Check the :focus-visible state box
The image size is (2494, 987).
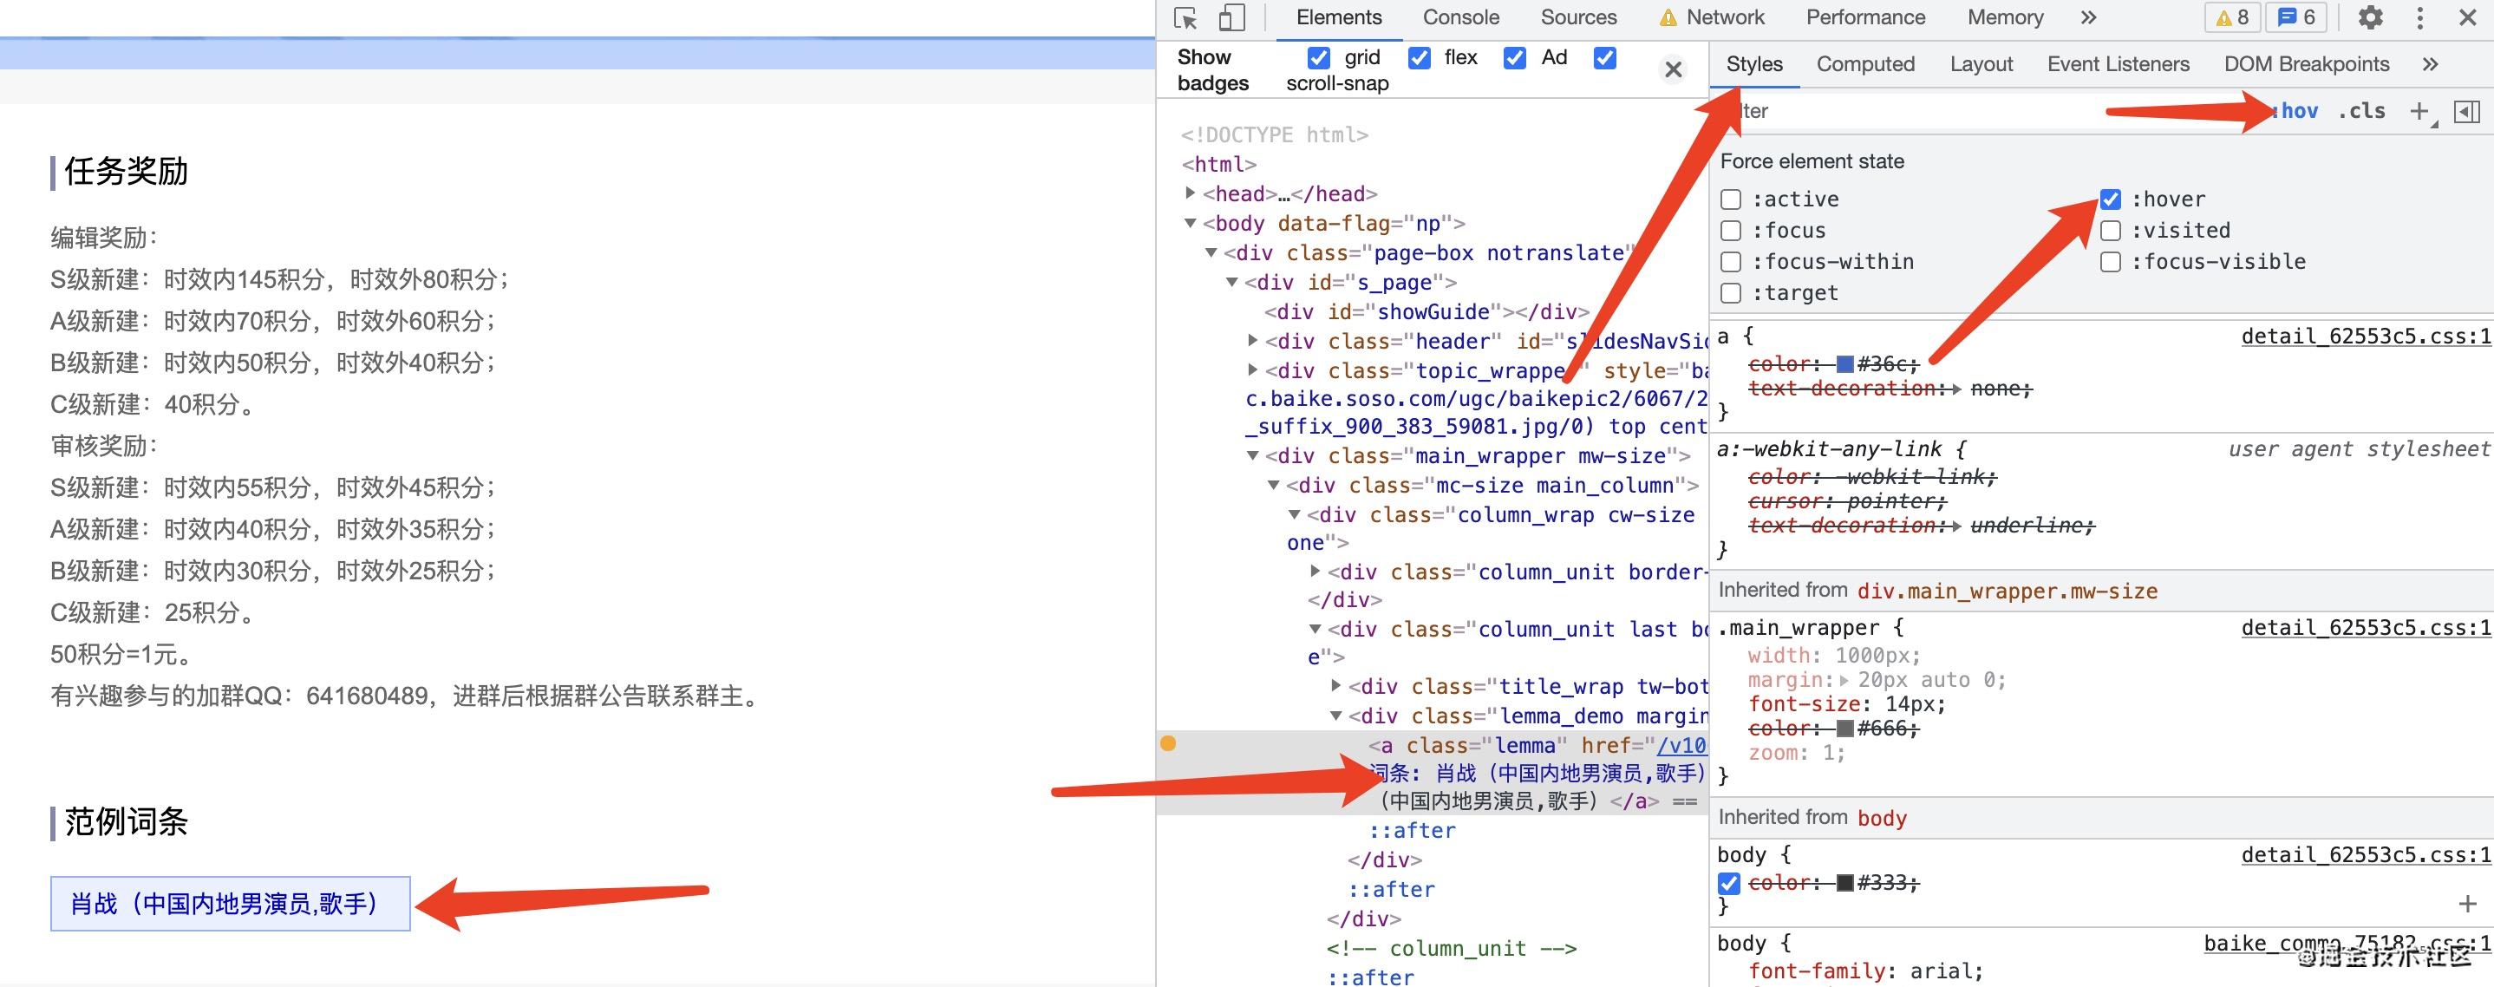[2111, 262]
